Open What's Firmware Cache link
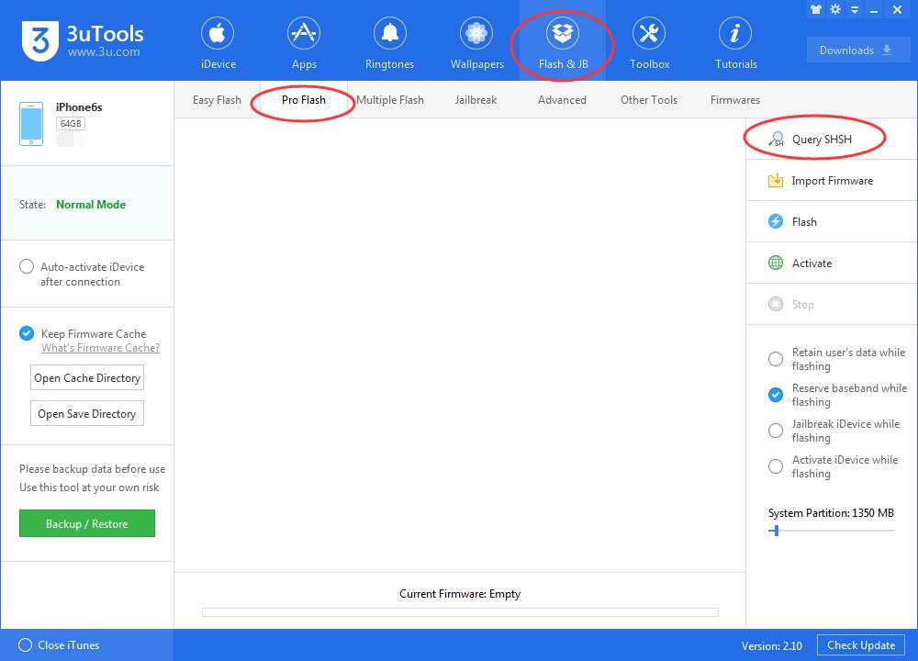918x661 pixels. pos(100,348)
